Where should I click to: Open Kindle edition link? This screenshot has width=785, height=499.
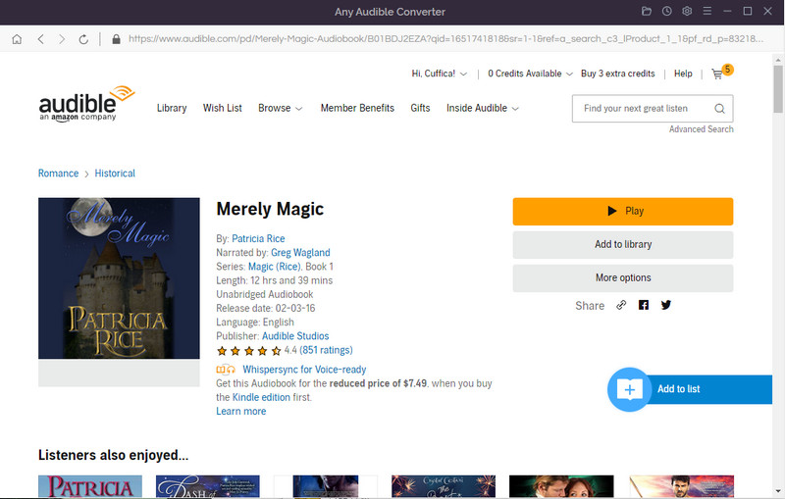point(261,397)
